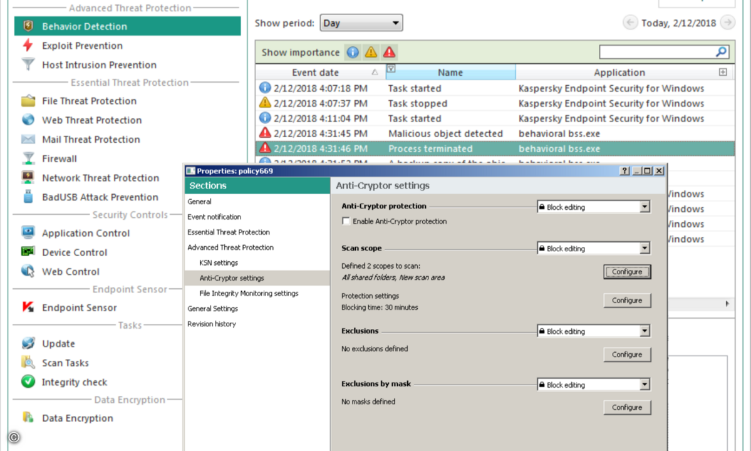Click Firewall funnel icon
The width and height of the screenshot is (751, 451).
(28, 158)
